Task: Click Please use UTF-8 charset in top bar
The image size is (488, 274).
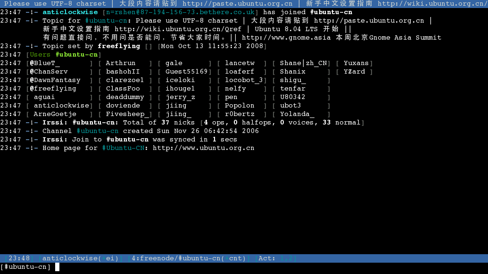Action: (55, 4)
